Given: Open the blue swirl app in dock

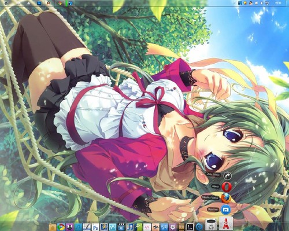Looking at the screenshot, I should click(x=199, y=227).
